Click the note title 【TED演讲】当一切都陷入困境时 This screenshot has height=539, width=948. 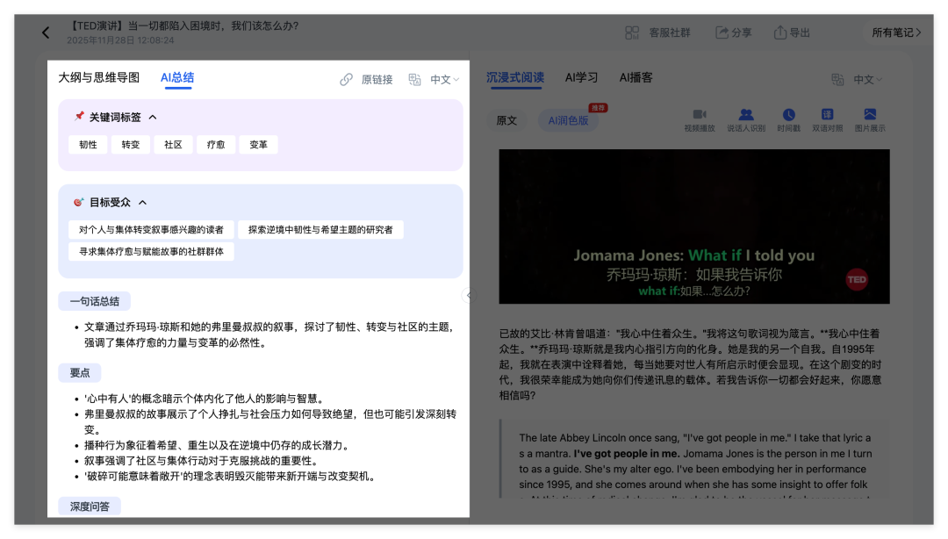pos(183,26)
